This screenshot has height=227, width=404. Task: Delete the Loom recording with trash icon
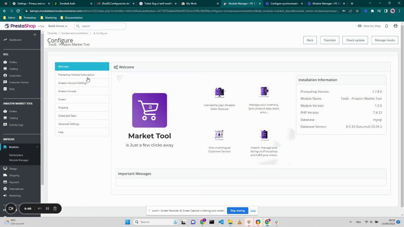tap(55, 208)
